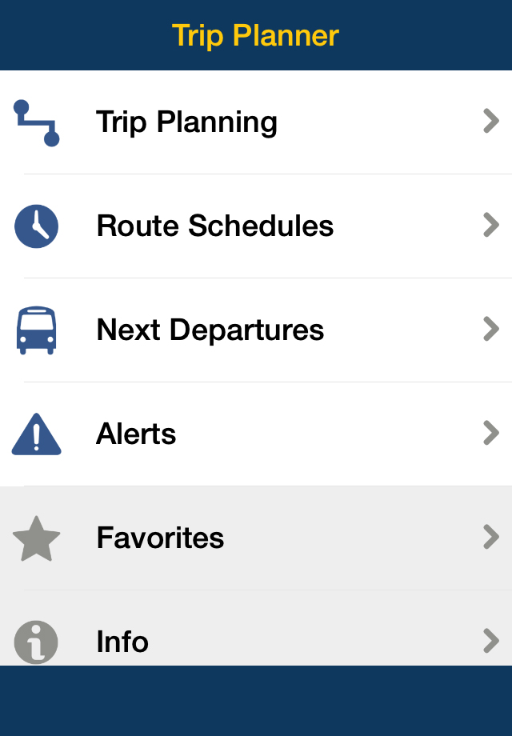Click the chevron beside Alerts

(491, 433)
